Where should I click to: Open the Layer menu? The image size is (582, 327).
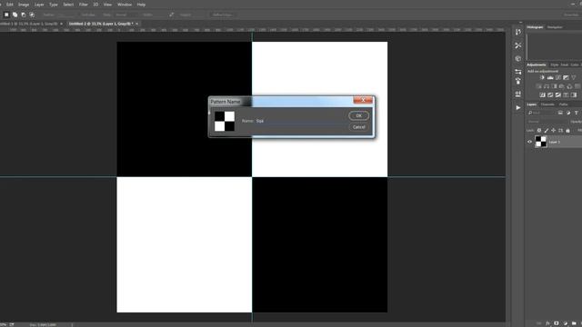[39, 5]
